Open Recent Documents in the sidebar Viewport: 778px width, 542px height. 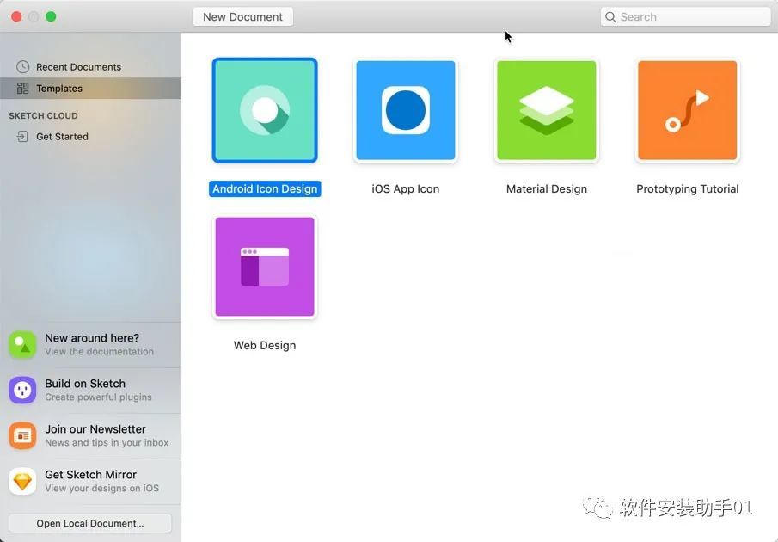(90, 66)
